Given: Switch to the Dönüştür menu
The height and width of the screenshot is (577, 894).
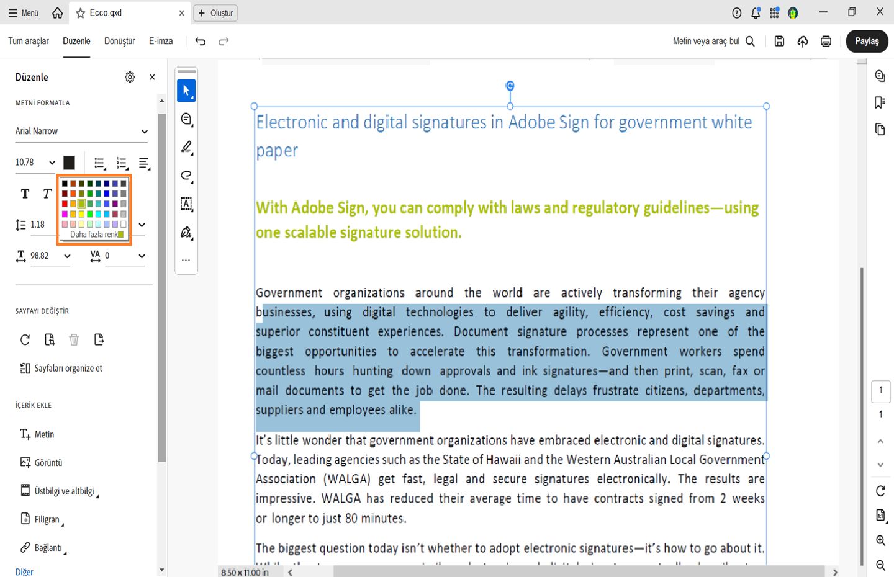Looking at the screenshot, I should tap(119, 41).
